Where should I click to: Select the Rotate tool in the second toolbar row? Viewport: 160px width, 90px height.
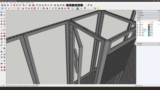pyautogui.click(x=32, y=8)
